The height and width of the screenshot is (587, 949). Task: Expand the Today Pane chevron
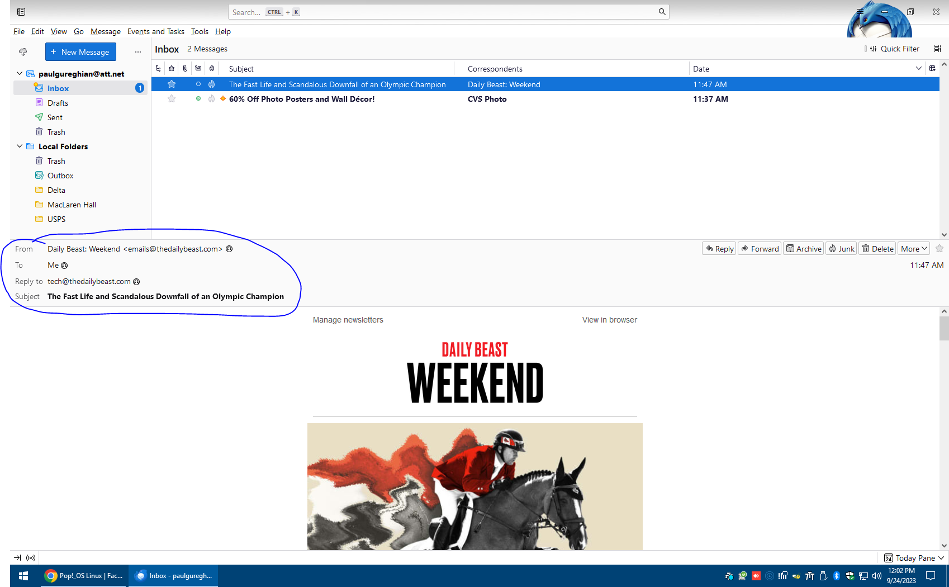tap(941, 558)
